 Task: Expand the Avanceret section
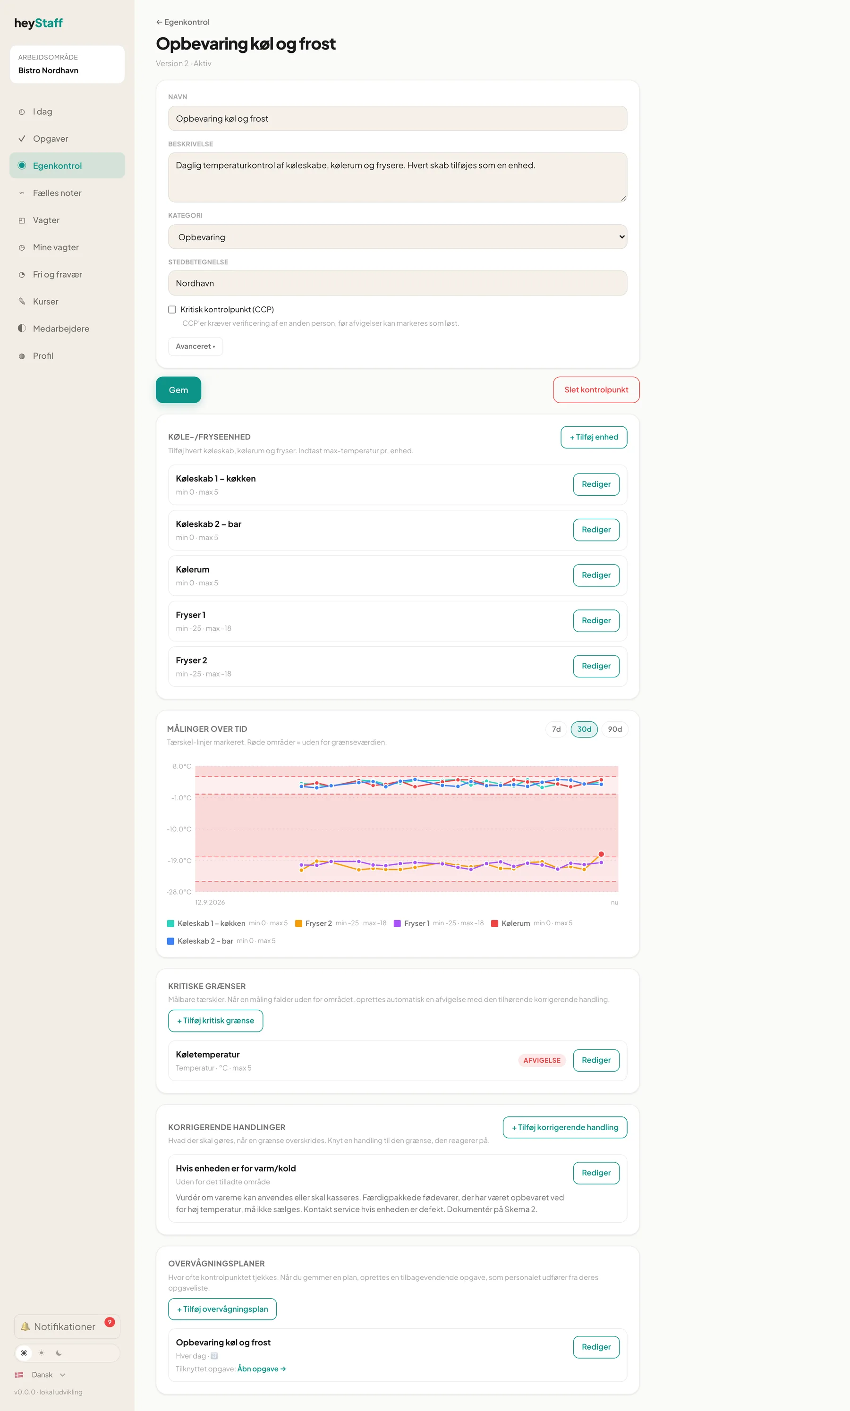click(x=195, y=346)
